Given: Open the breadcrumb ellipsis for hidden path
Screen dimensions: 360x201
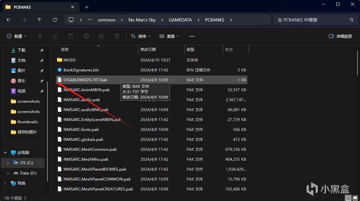Looking at the screenshot, I should (x=90, y=20).
